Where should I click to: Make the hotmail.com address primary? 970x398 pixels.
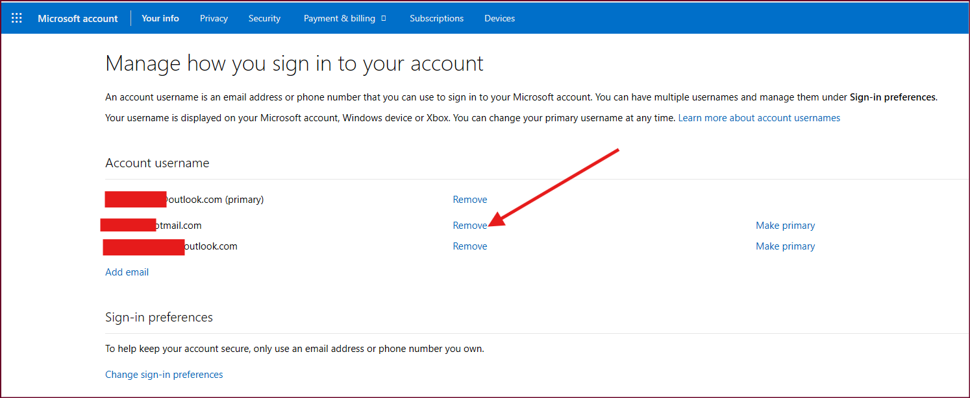(785, 226)
